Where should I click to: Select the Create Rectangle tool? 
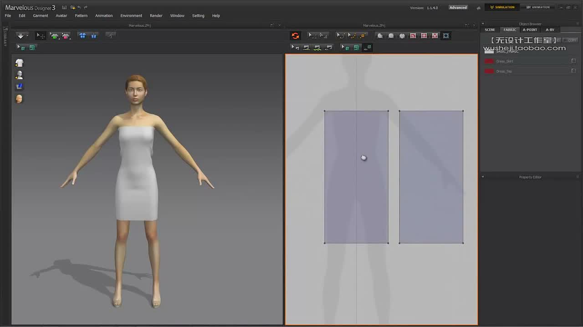pyautogui.click(x=391, y=35)
